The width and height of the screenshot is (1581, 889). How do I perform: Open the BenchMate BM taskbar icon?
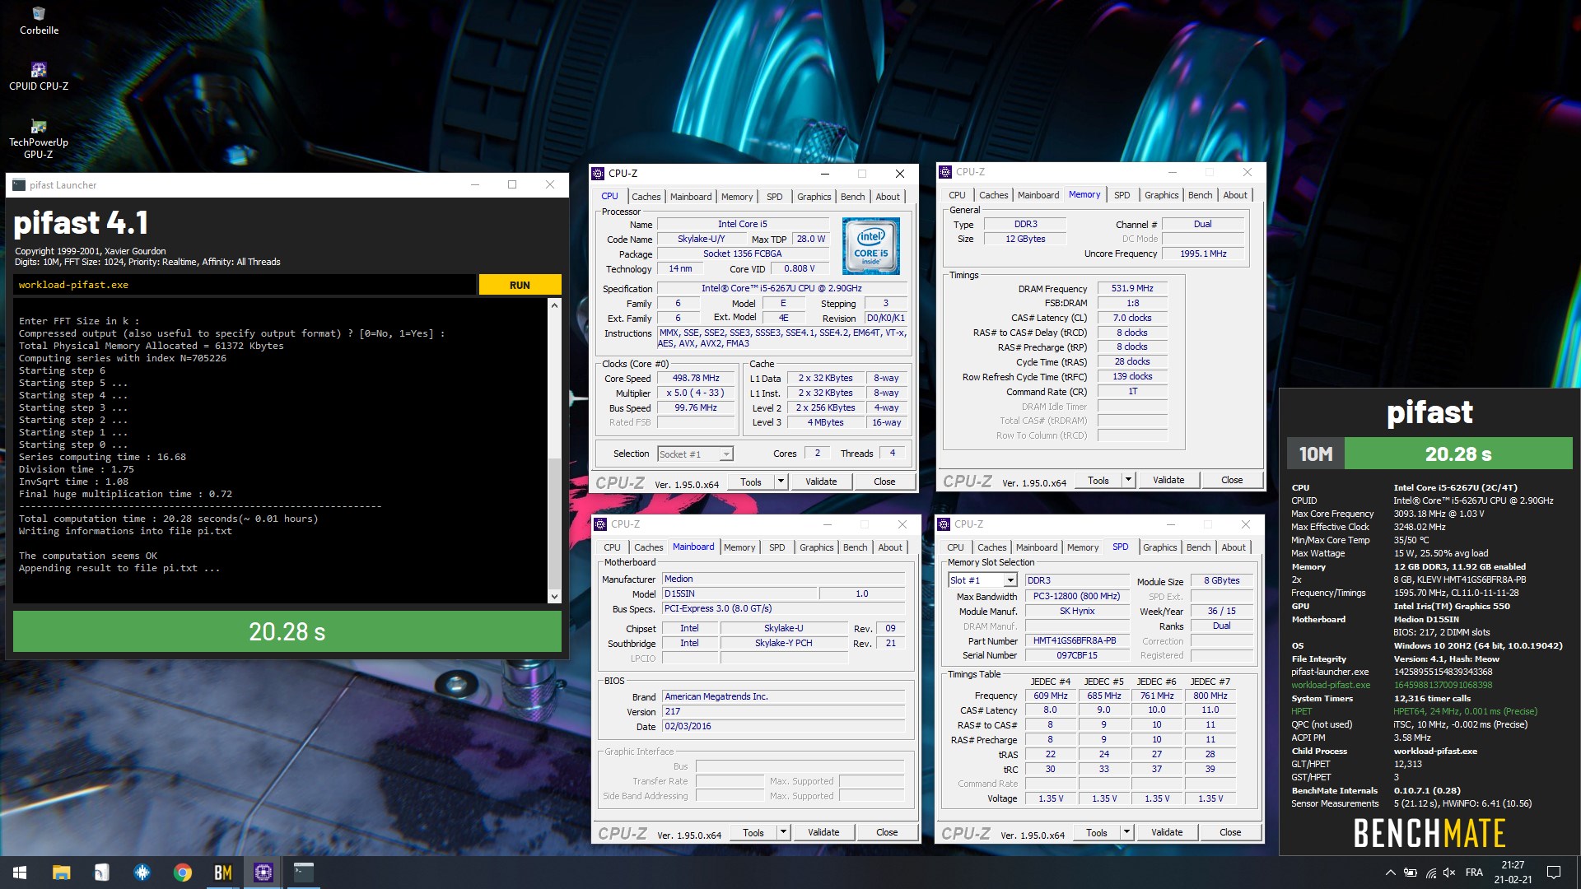point(223,873)
